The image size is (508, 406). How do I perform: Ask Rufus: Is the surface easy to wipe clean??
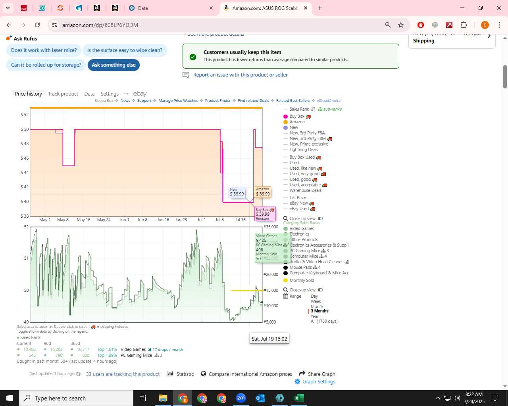(x=125, y=50)
